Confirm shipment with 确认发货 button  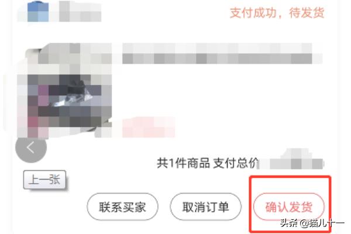pyautogui.click(x=289, y=207)
